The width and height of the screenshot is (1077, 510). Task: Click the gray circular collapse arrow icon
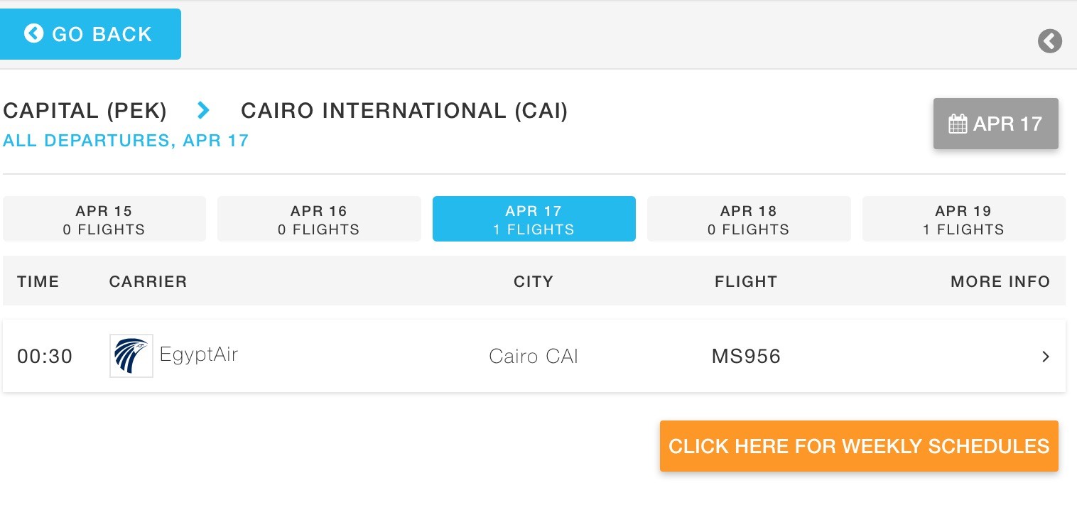click(1049, 41)
